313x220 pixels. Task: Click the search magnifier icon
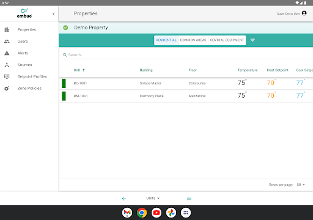tap(65, 55)
